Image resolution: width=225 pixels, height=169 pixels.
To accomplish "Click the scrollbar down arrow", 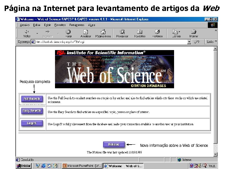I will pos(215,154).
